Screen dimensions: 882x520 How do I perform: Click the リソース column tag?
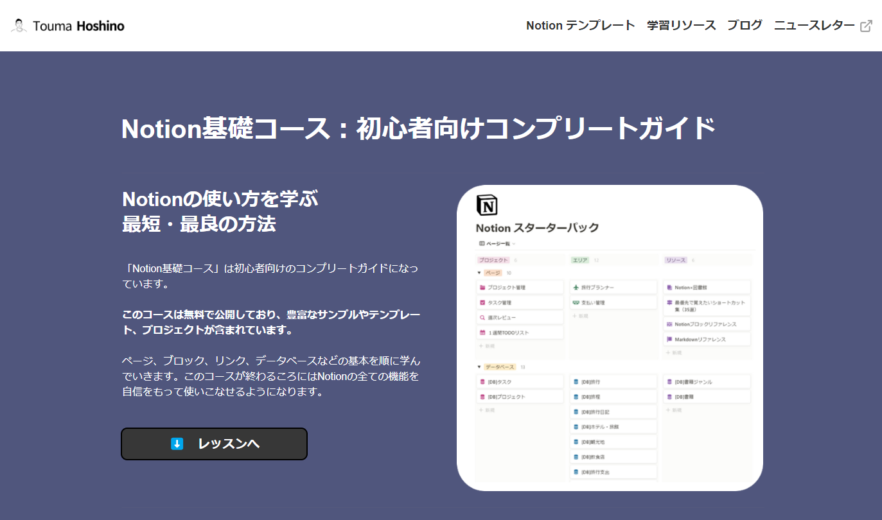coord(676,260)
